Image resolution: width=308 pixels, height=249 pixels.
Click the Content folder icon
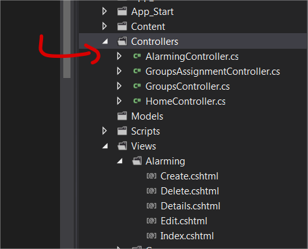click(x=122, y=27)
